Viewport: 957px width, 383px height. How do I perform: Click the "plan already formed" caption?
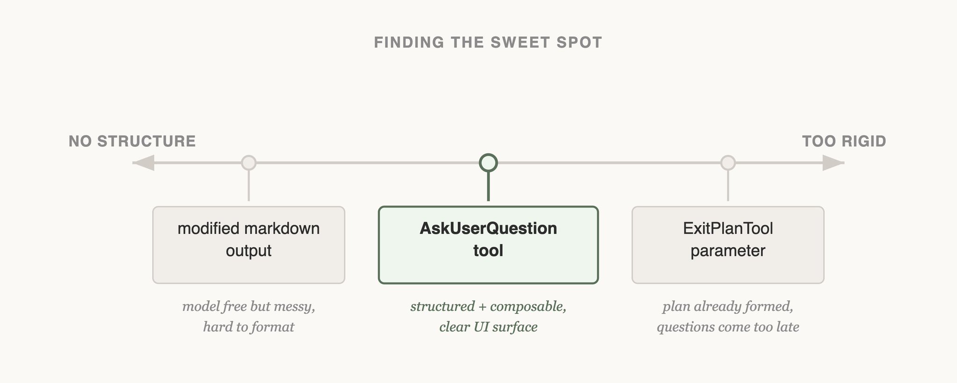[728, 307]
